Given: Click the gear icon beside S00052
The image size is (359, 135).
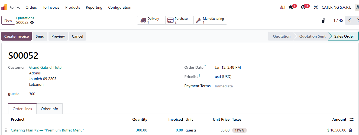Looking at the screenshot, I should coord(32,22).
